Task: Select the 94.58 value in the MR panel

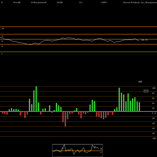Action: point(146,90)
